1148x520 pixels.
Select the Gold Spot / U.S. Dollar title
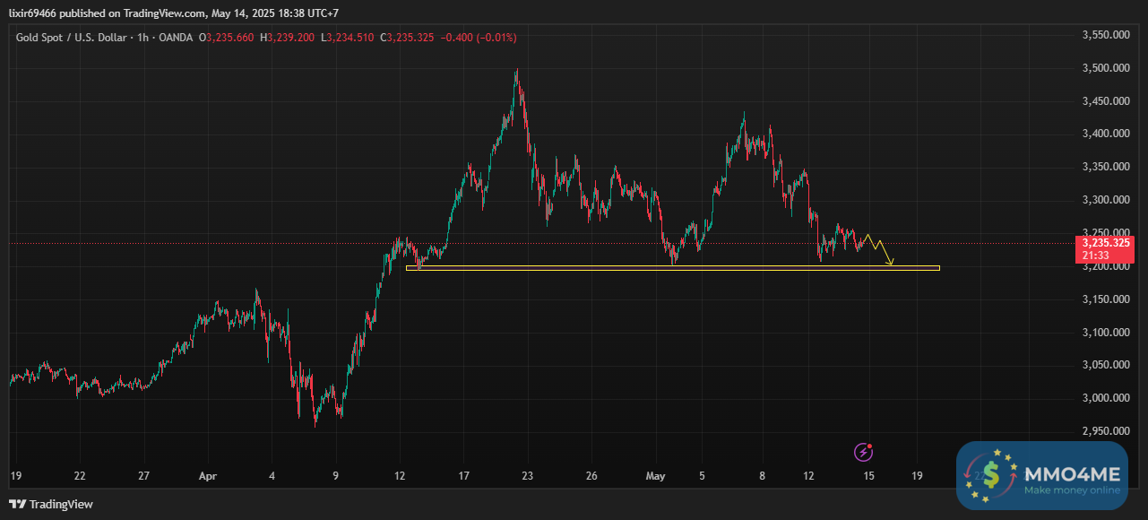pos(73,38)
